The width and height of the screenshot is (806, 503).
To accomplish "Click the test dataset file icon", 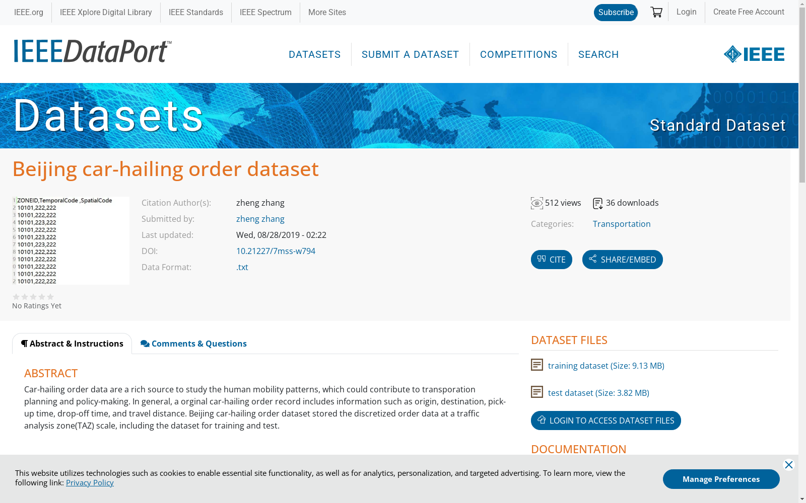I will [x=537, y=392].
